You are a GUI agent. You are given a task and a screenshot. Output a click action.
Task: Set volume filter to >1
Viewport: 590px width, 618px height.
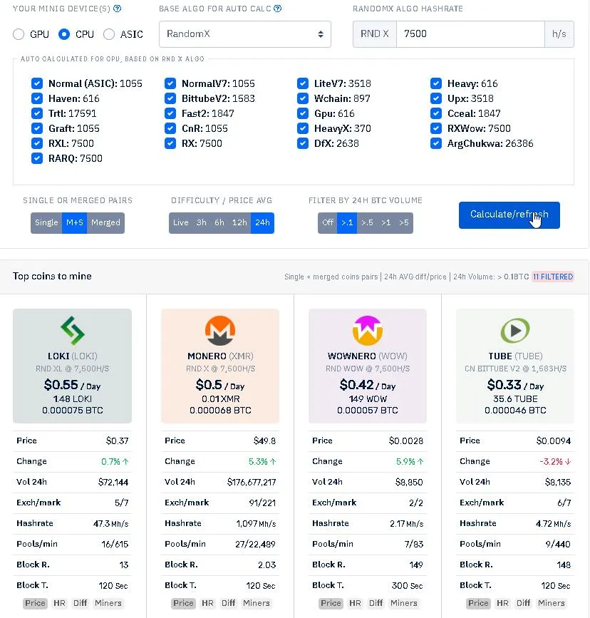point(385,222)
